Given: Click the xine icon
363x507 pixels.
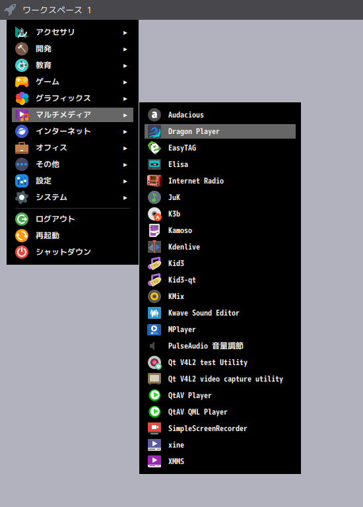Looking at the screenshot, I should point(154,444).
